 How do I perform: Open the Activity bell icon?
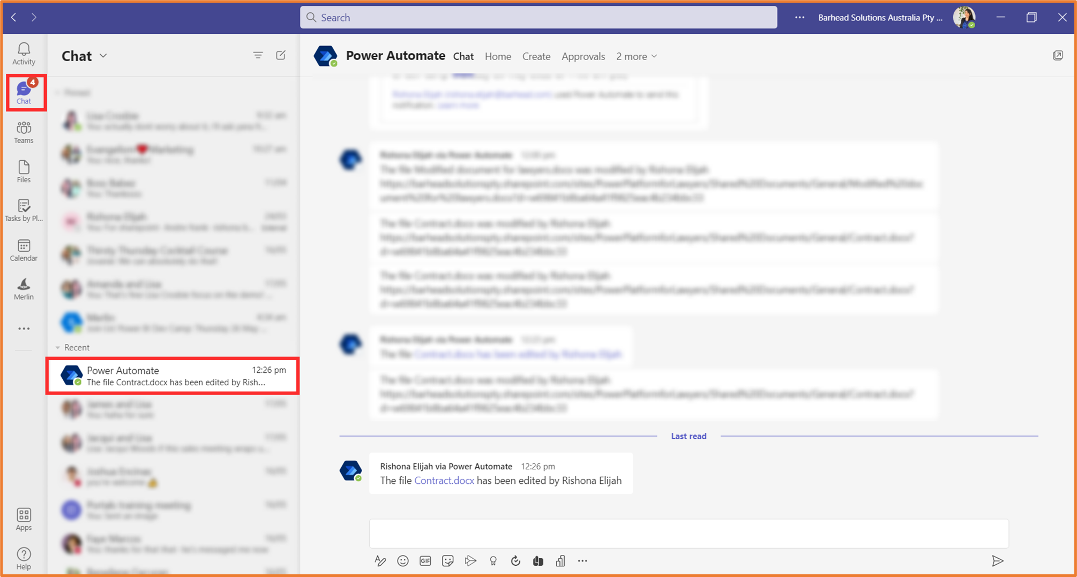click(24, 54)
